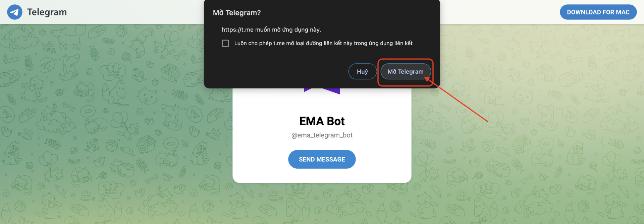Enable the always allow t.me checkbox
644x224 pixels.
(225, 43)
